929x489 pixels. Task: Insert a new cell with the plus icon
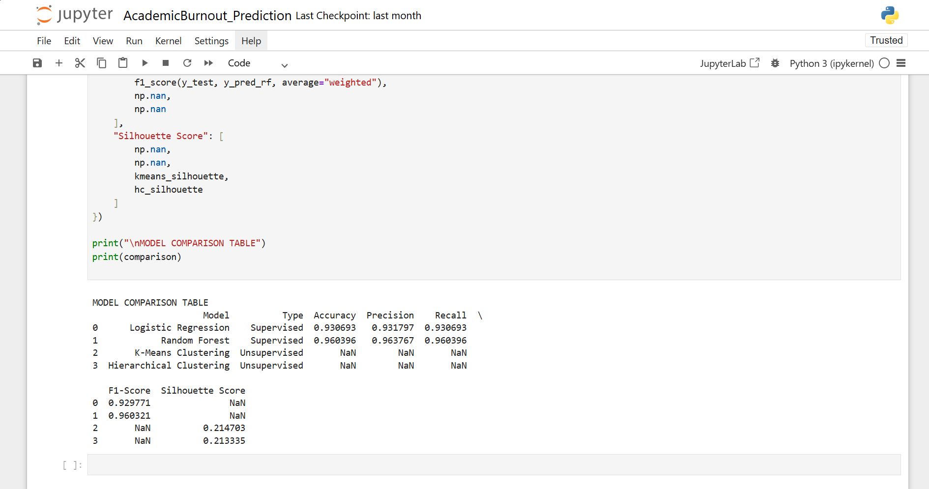[x=59, y=63]
